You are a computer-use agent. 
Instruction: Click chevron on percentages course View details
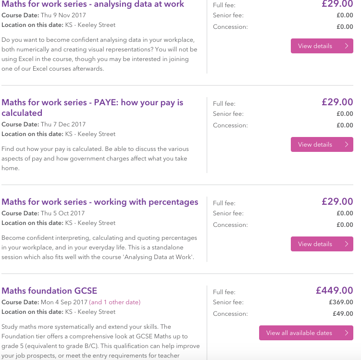347,244
